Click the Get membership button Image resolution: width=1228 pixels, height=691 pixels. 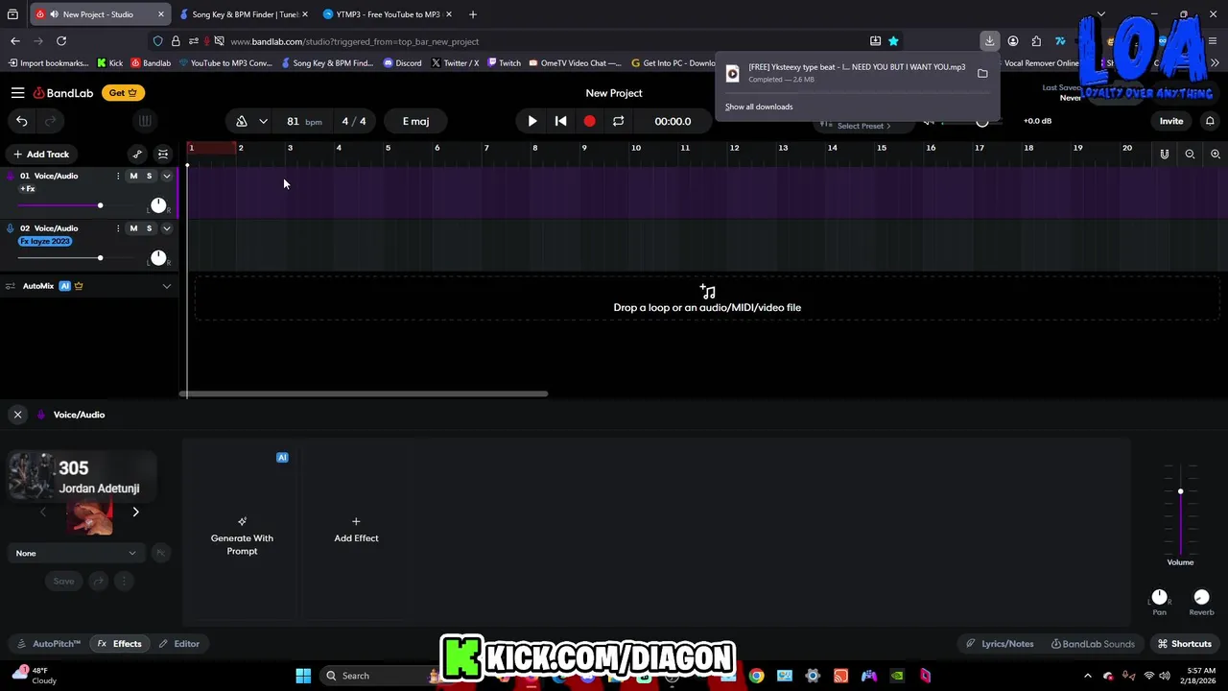click(x=123, y=93)
